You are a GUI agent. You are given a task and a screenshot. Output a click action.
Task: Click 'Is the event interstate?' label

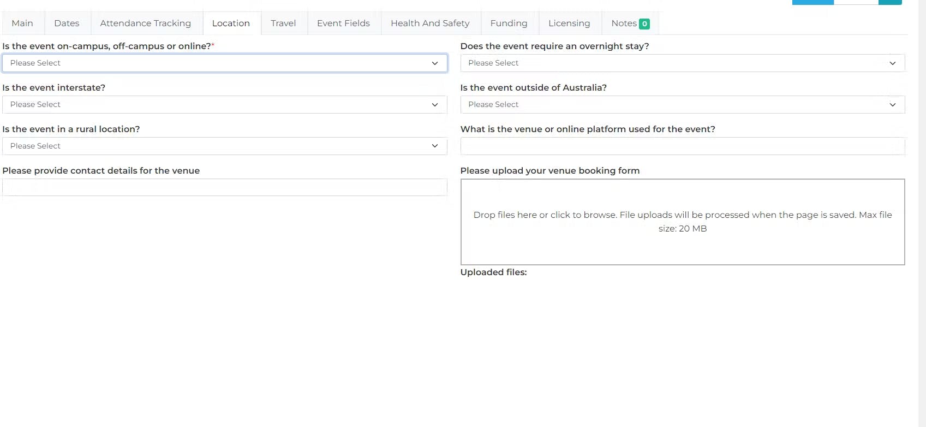pyautogui.click(x=53, y=87)
